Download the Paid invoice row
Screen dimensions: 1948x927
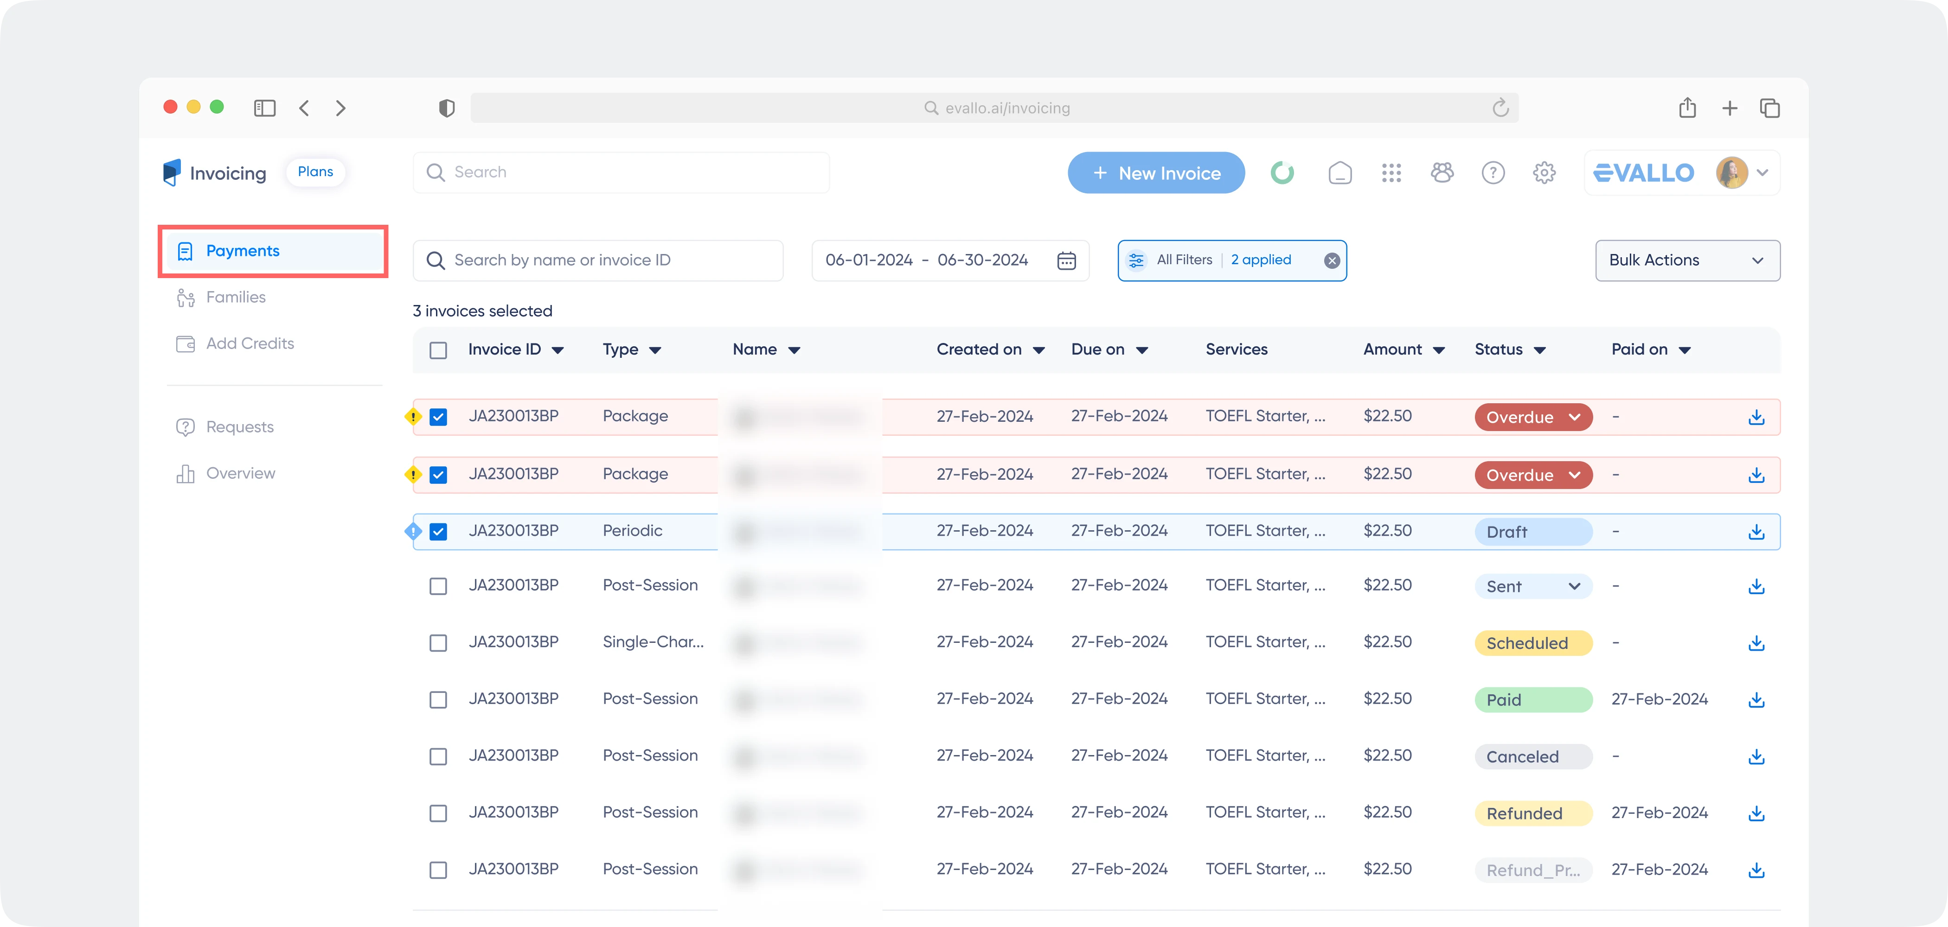coord(1756,699)
